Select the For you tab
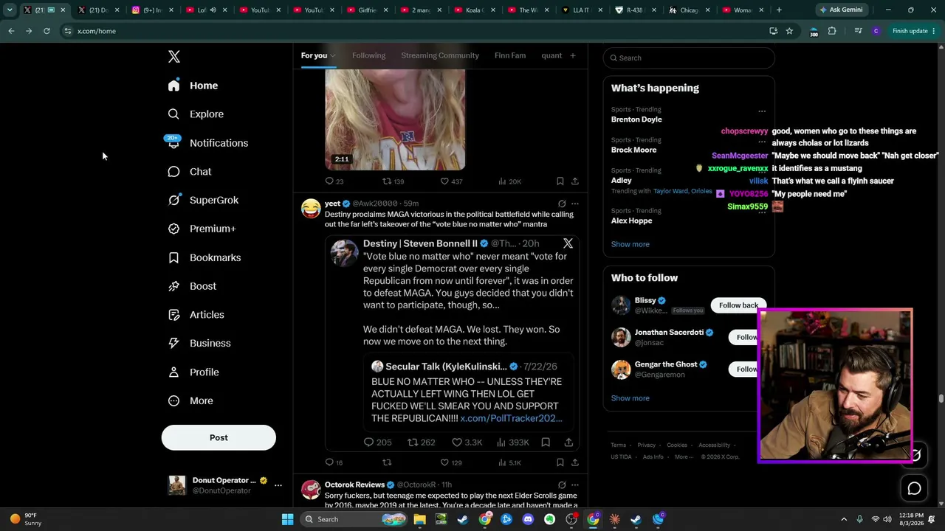945x531 pixels. coord(318,56)
